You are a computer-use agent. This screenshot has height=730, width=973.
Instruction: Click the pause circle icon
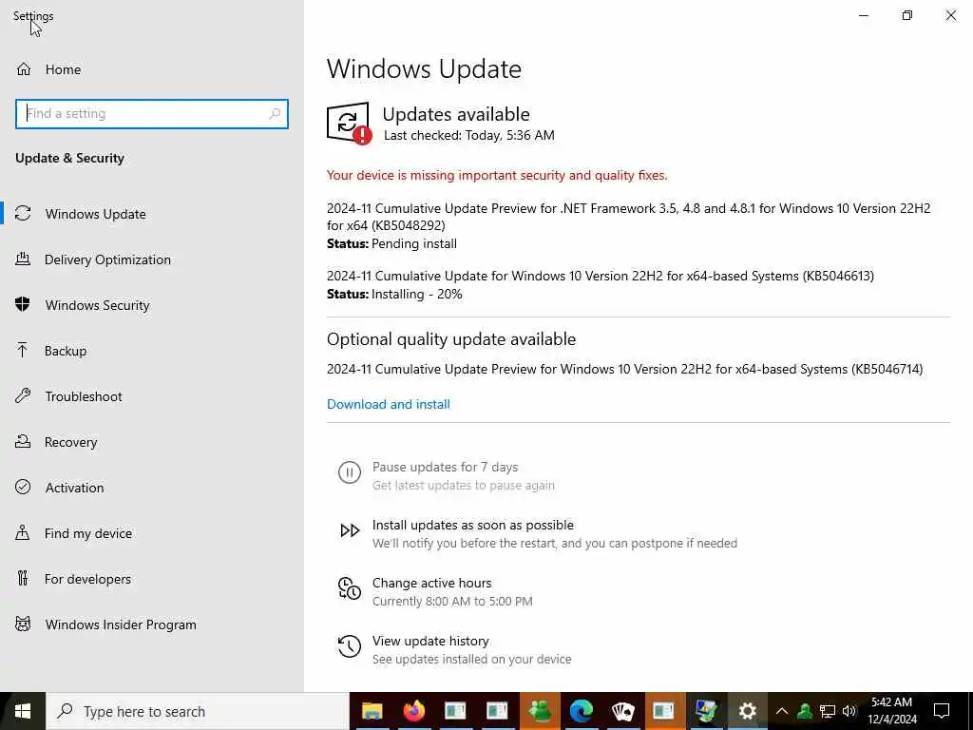pyautogui.click(x=350, y=472)
